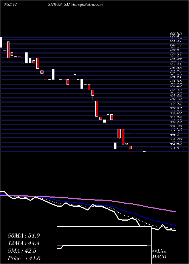This screenshot has width=189, height=264.
Task: Click the '<<Live MACD' label
Action: click(x=159, y=254)
